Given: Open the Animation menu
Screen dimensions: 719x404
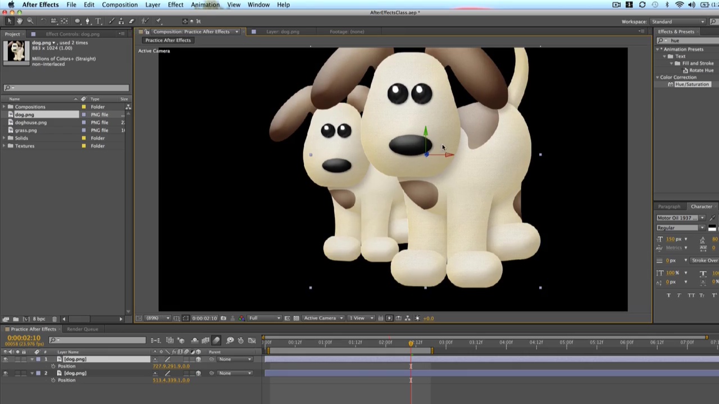Looking at the screenshot, I should 205,4.
